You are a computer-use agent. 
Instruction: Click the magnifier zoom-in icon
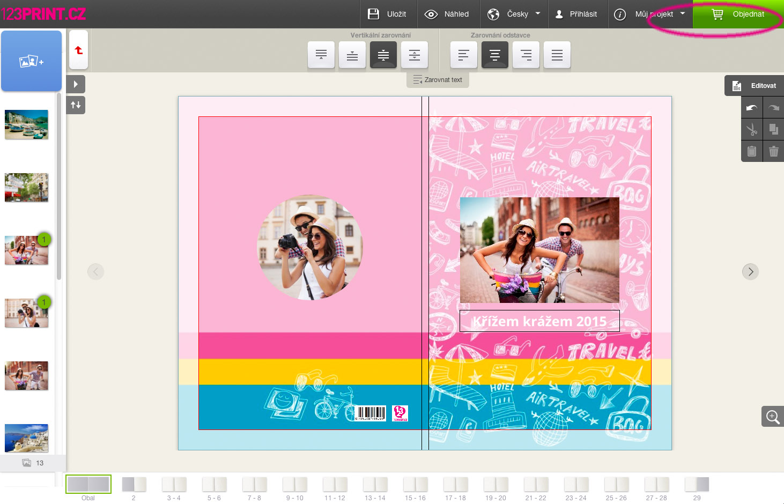tap(772, 417)
